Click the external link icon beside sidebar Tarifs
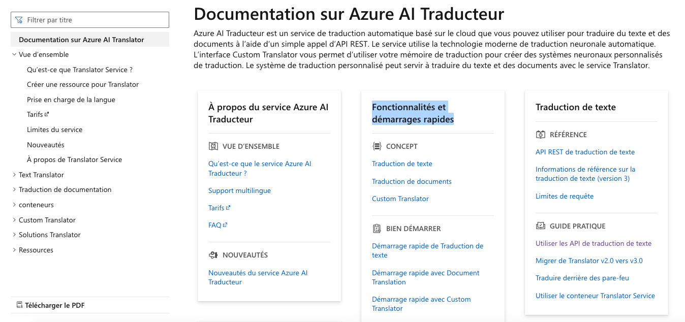This screenshot has height=322, width=685. pos(47,114)
